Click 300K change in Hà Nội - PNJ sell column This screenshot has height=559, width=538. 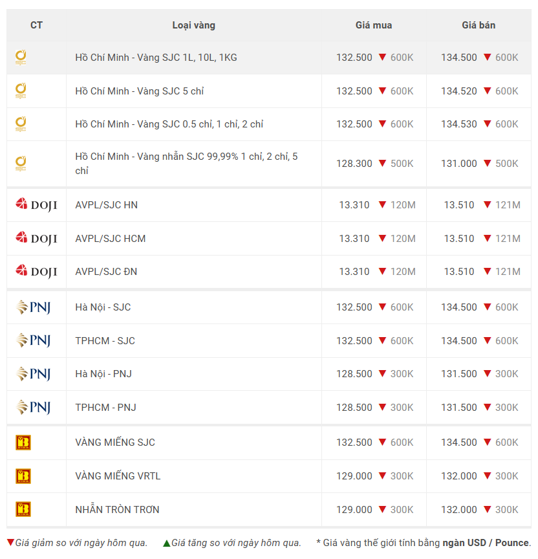click(x=507, y=374)
